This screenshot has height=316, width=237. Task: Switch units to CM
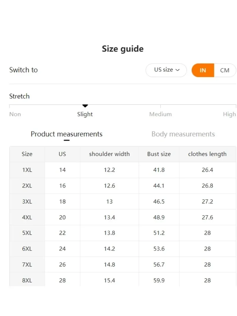click(225, 70)
